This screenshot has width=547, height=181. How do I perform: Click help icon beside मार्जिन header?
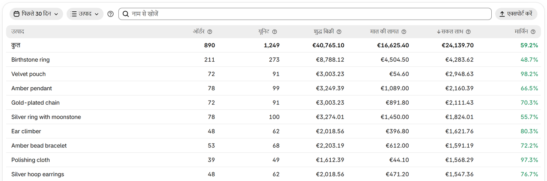(x=533, y=32)
